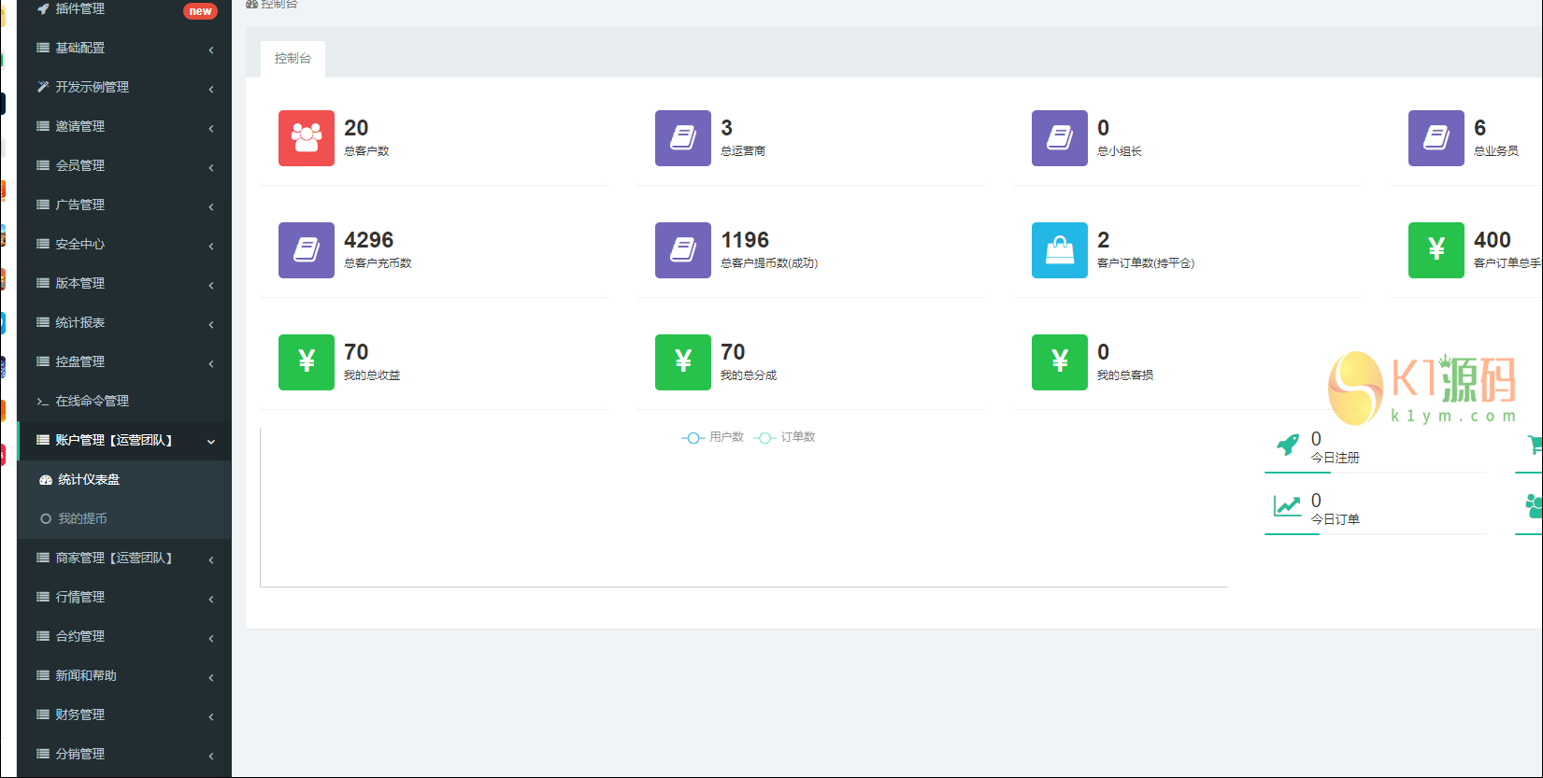This screenshot has height=778, width=1543.
Task: Expand the 广告管理 submenu arrow
Action: [211, 206]
